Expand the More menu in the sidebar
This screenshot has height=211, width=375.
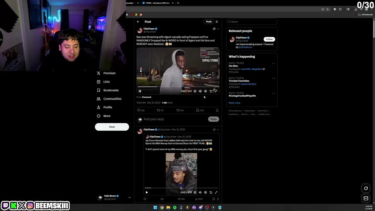click(104, 116)
